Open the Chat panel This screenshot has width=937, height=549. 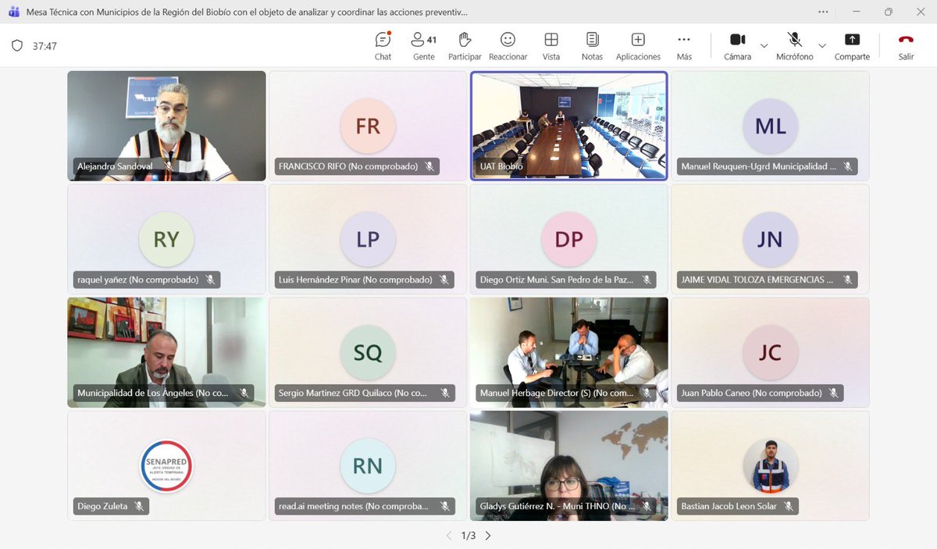click(383, 46)
